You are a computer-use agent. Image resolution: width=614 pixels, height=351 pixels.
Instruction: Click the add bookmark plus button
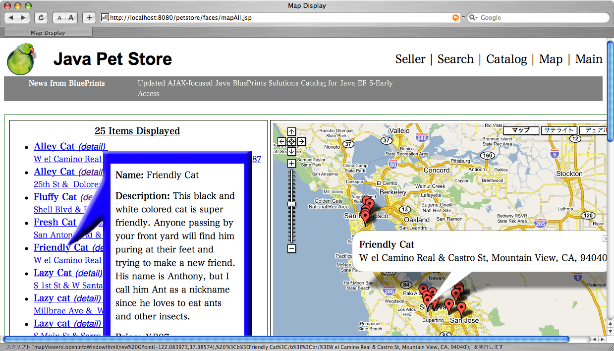click(88, 17)
